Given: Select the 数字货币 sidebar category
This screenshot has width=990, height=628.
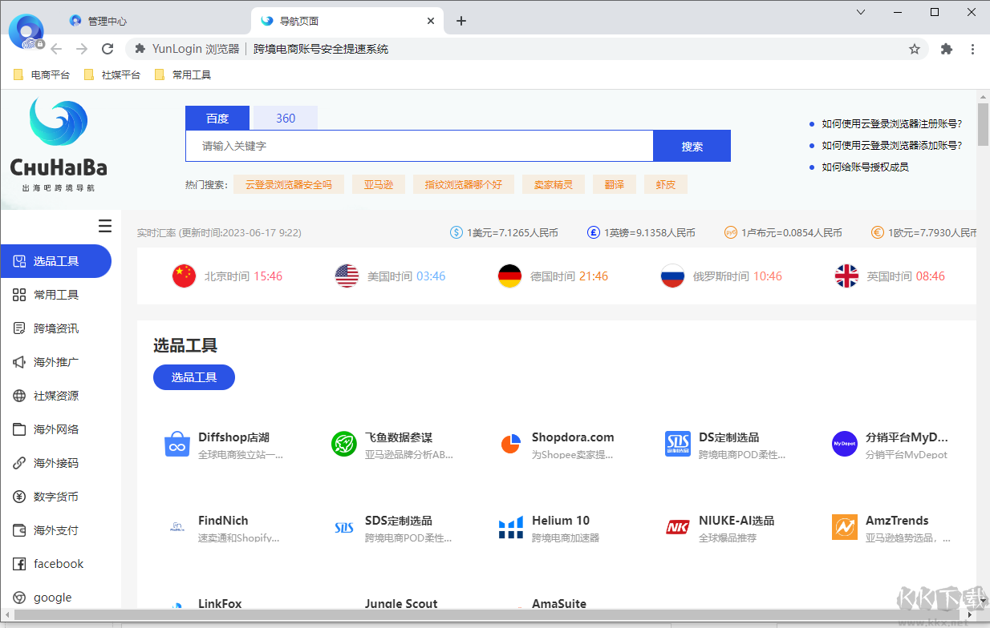Looking at the screenshot, I should click(x=56, y=496).
